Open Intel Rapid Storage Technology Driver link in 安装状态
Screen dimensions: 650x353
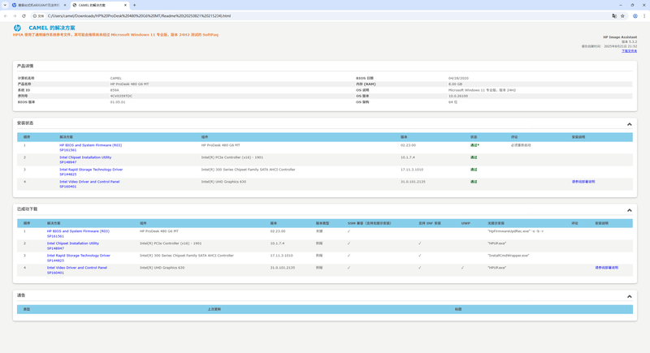coord(91,170)
